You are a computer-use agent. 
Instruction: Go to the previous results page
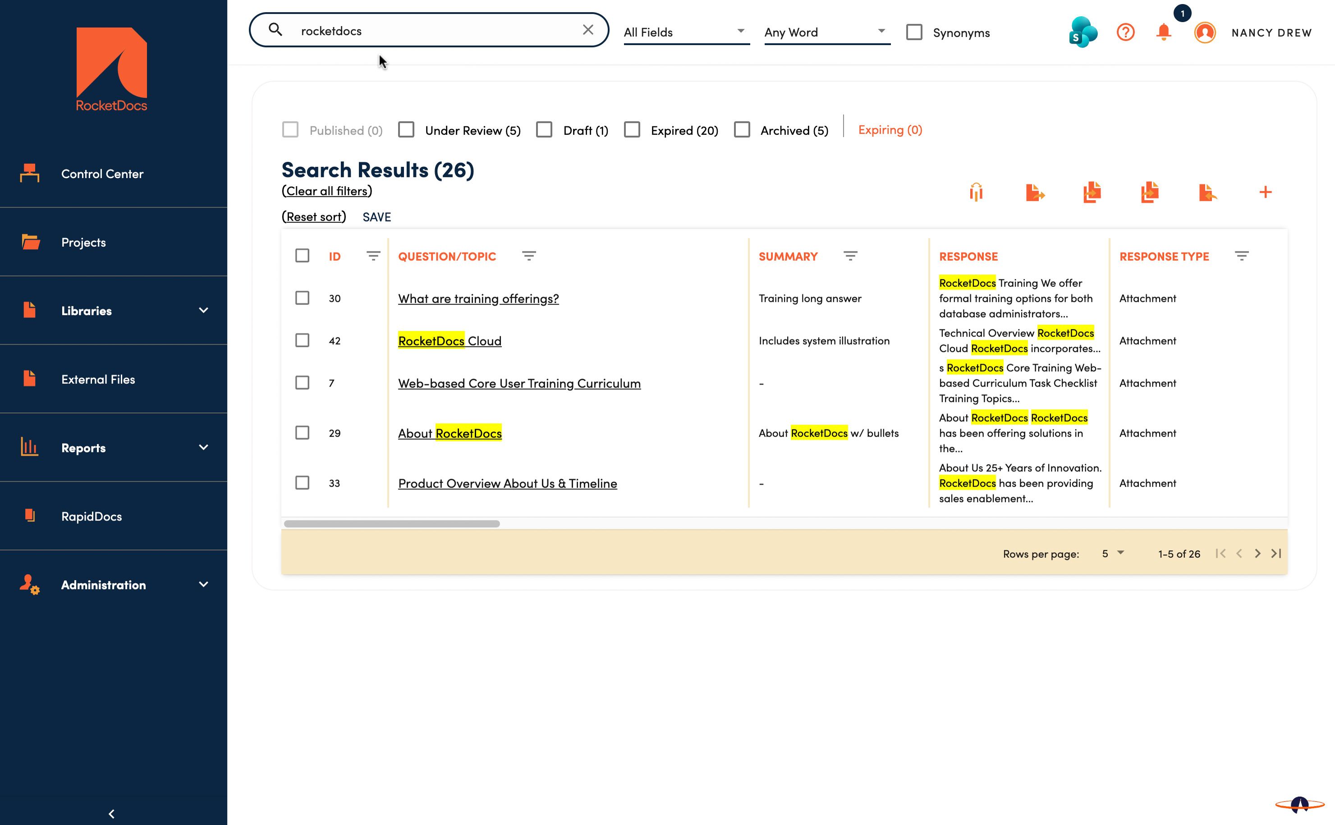1239,553
